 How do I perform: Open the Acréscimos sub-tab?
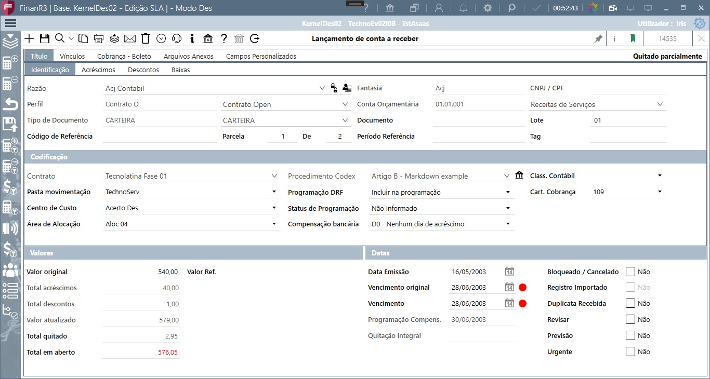point(99,70)
